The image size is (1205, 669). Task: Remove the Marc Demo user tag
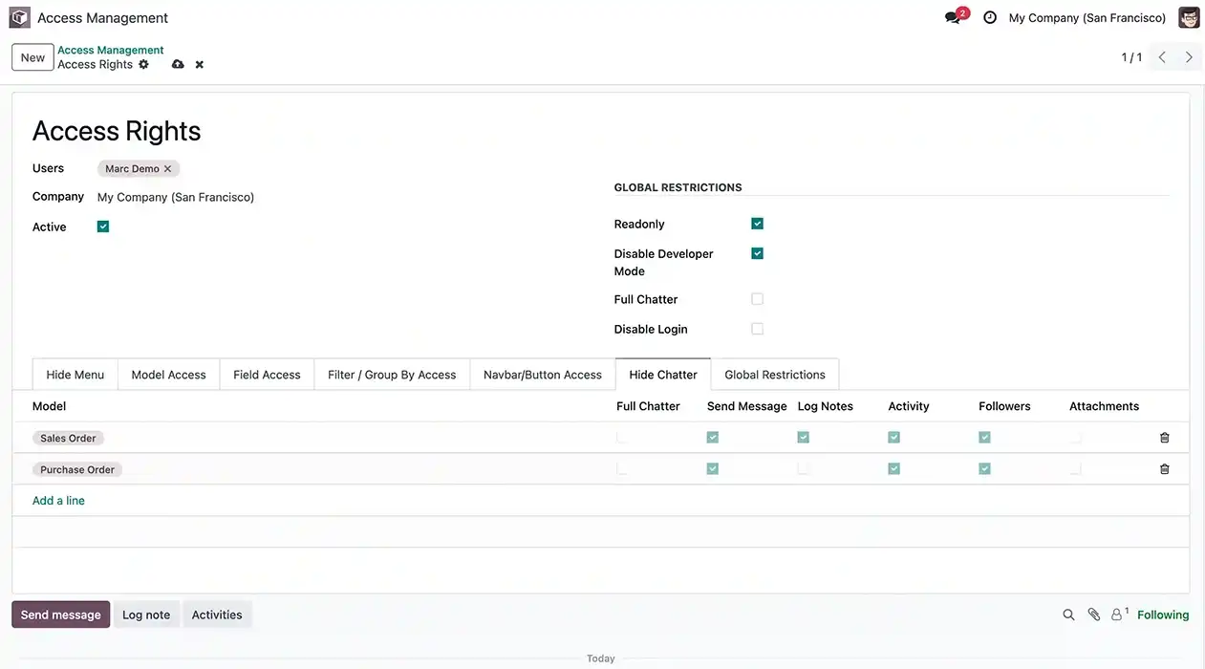[167, 168]
